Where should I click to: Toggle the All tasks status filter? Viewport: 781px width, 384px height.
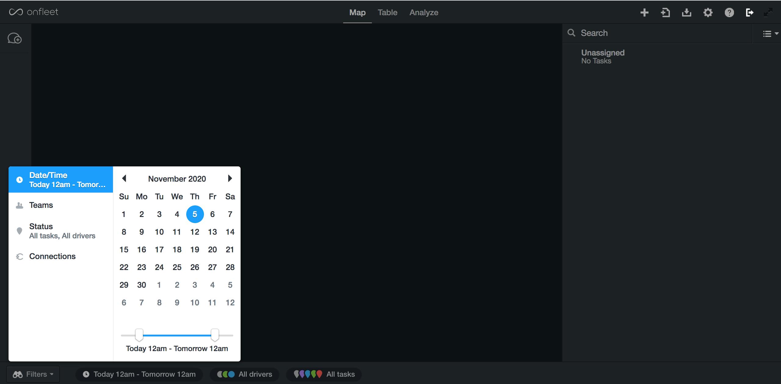point(324,374)
